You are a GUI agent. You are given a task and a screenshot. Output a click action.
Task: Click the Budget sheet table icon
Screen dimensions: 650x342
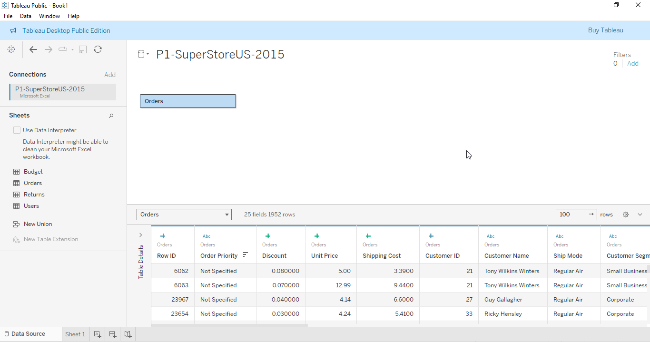pyautogui.click(x=16, y=172)
